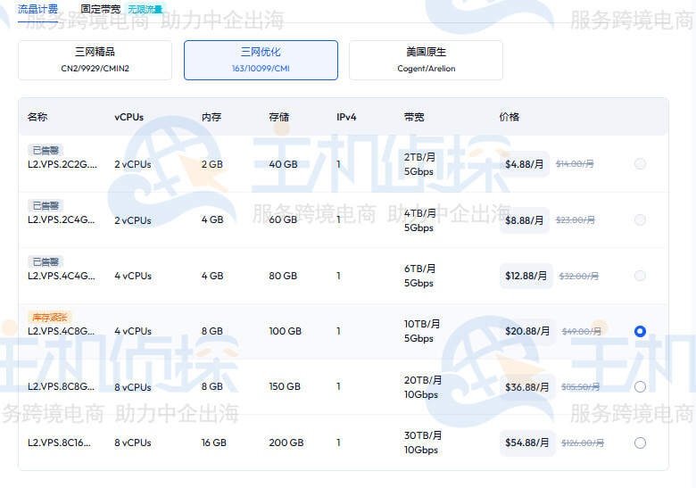
Task: Choose the $54.88/月 plan radio button
Action: point(640,443)
